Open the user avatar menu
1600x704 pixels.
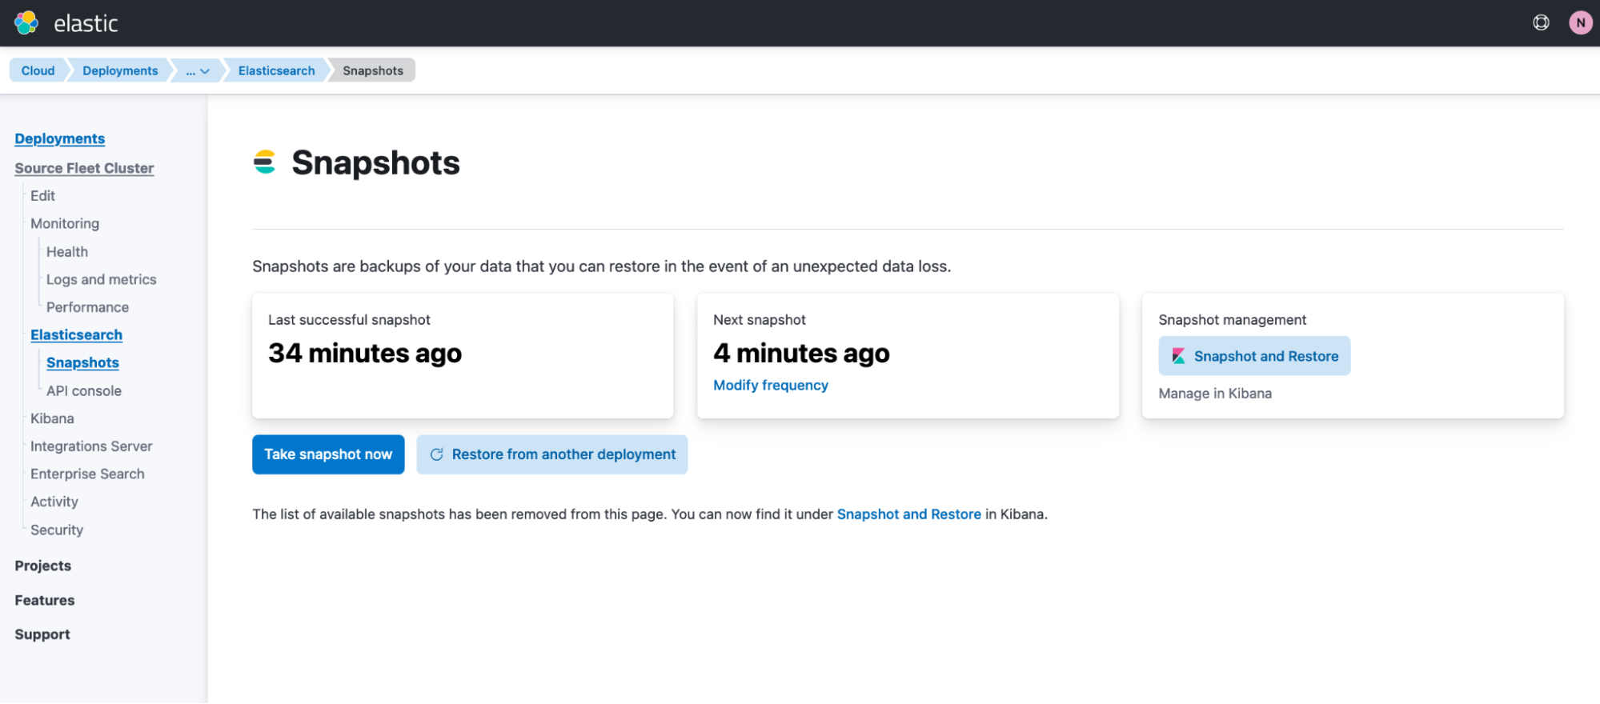click(x=1580, y=23)
